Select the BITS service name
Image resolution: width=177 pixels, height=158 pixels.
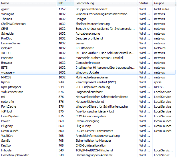(x=4, y=68)
